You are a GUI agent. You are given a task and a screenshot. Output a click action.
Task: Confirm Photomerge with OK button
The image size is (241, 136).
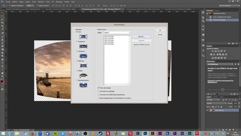[x=160, y=31]
